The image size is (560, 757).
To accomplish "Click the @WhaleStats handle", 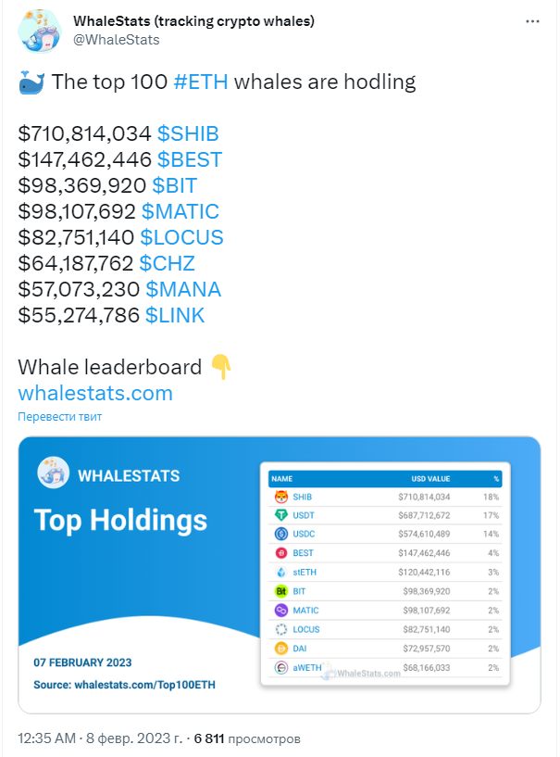I will (117, 40).
